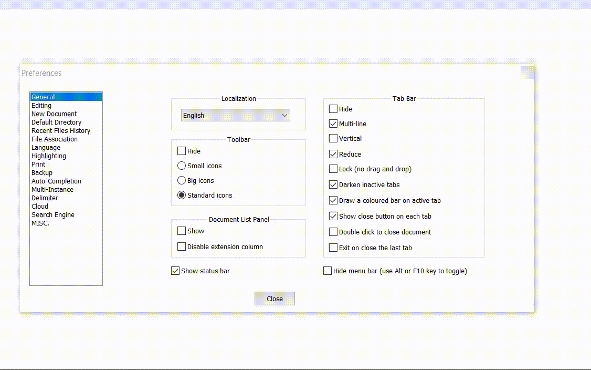The image size is (591, 370).
Task: Enable Lock (no drag and drop) for tabs
Action: [333, 169]
